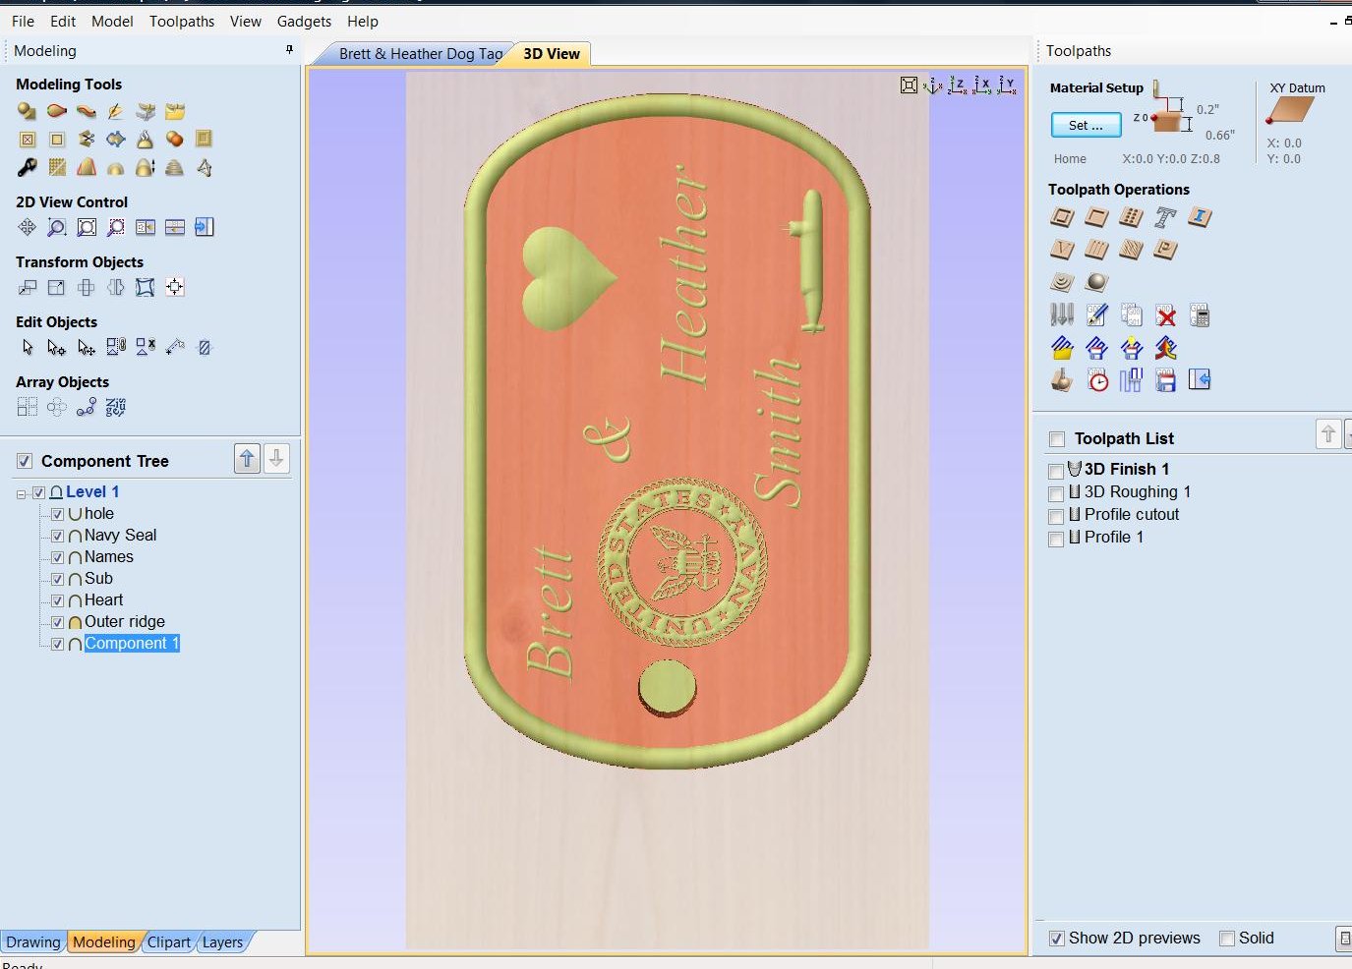Open the Toolpaths menu
The height and width of the screenshot is (969, 1352).
(182, 21)
